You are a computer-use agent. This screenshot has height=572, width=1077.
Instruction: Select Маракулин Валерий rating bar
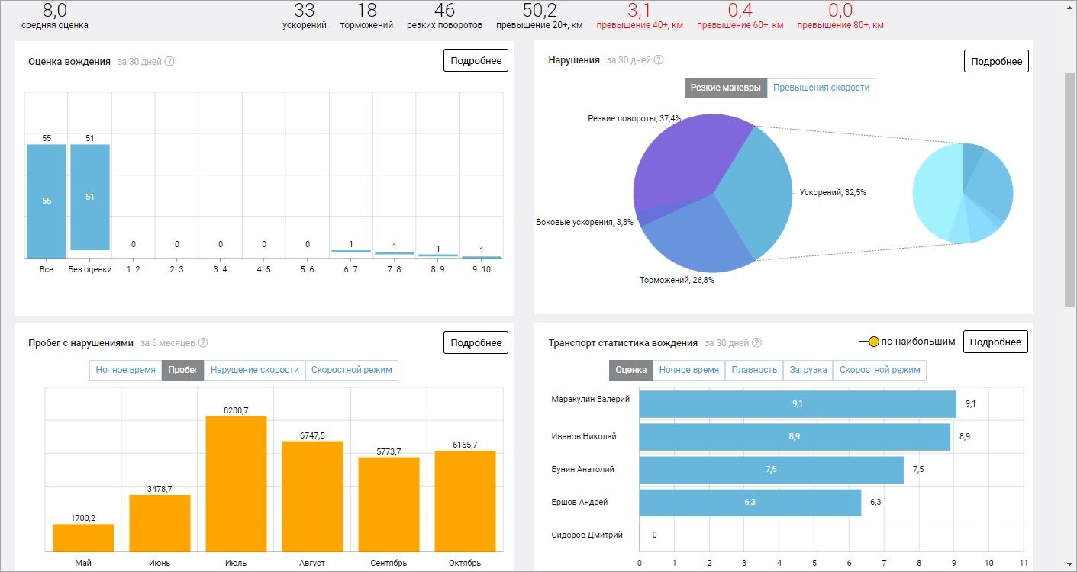coord(798,404)
